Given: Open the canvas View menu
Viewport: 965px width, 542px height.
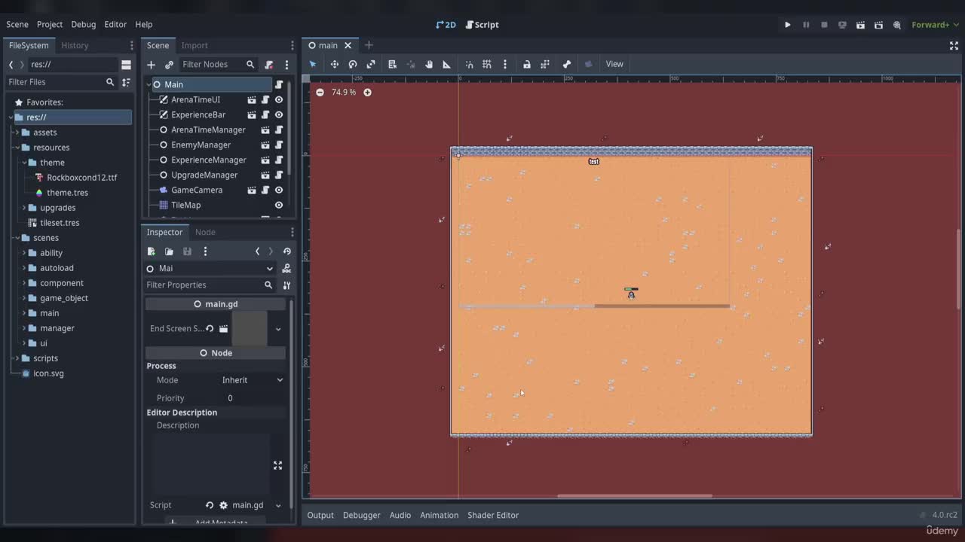Looking at the screenshot, I should [614, 64].
